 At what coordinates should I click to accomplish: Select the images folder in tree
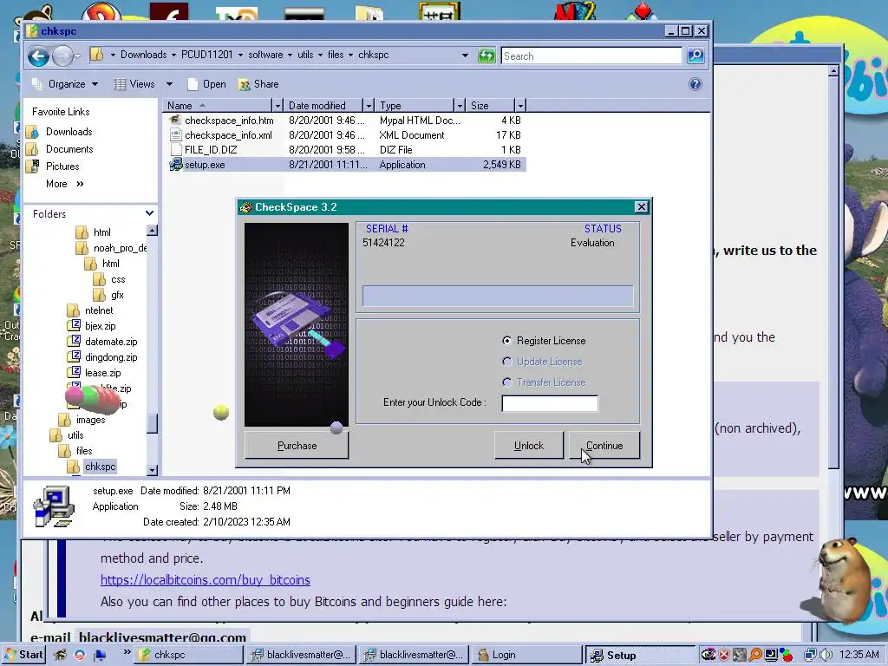[x=90, y=420]
